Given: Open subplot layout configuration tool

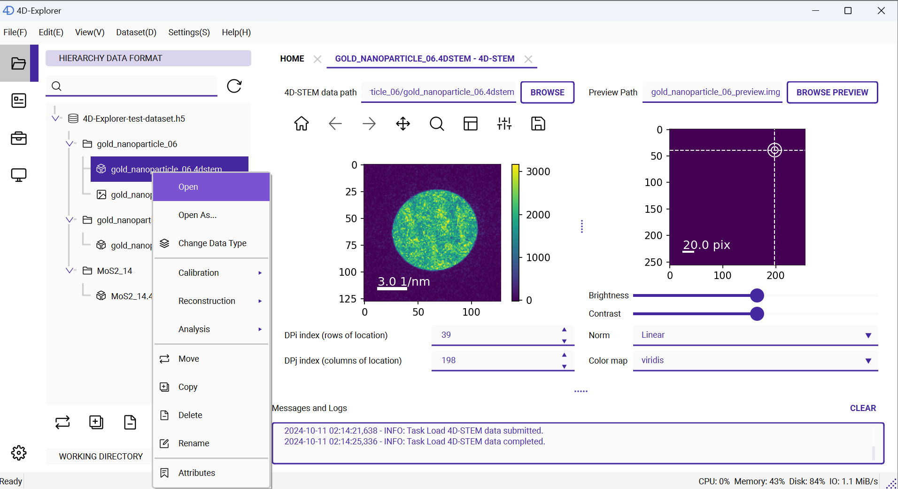Looking at the screenshot, I should pyautogui.click(x=471, y=124).
